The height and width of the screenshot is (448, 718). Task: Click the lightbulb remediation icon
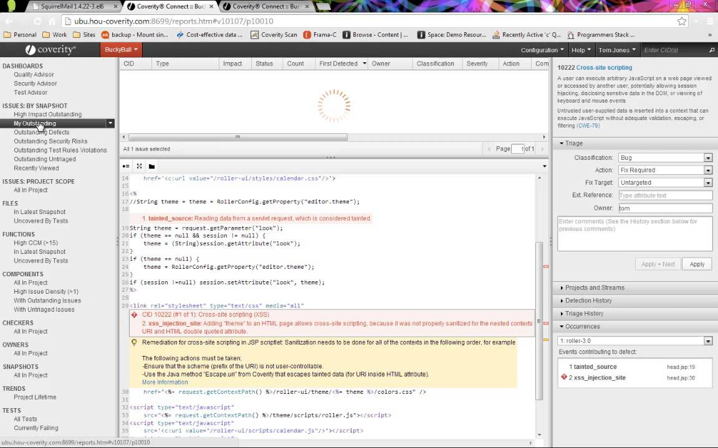coord(134,342)
